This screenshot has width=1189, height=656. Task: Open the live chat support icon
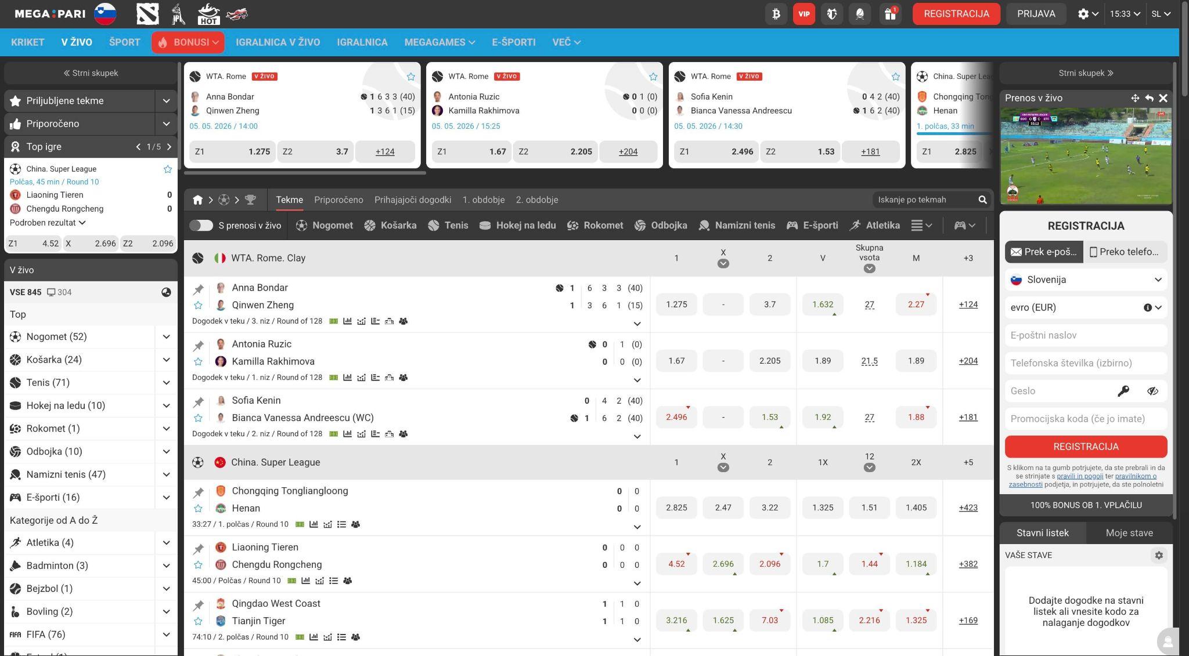tap(1168, 641)
